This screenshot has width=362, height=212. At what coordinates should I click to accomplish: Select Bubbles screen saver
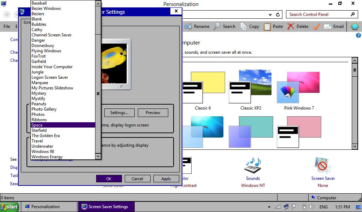coord(63,24)
